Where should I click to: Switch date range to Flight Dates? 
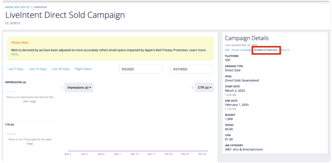click(x=83, y=69)
